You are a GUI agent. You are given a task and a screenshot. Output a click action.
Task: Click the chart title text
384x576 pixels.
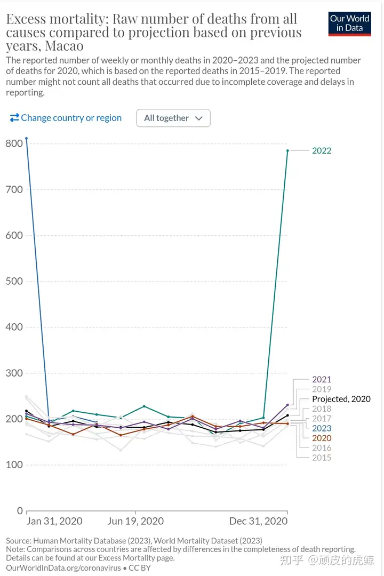tap(154, 33)
